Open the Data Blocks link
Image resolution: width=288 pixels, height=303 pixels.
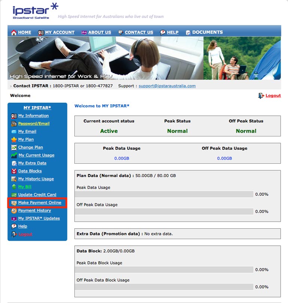[x=30, y=171]
